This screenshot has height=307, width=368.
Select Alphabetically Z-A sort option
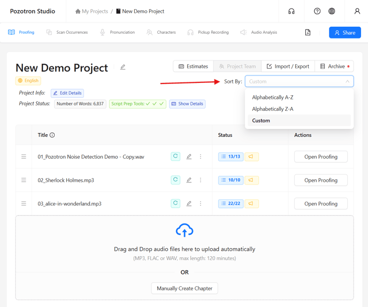coord(299,109)
